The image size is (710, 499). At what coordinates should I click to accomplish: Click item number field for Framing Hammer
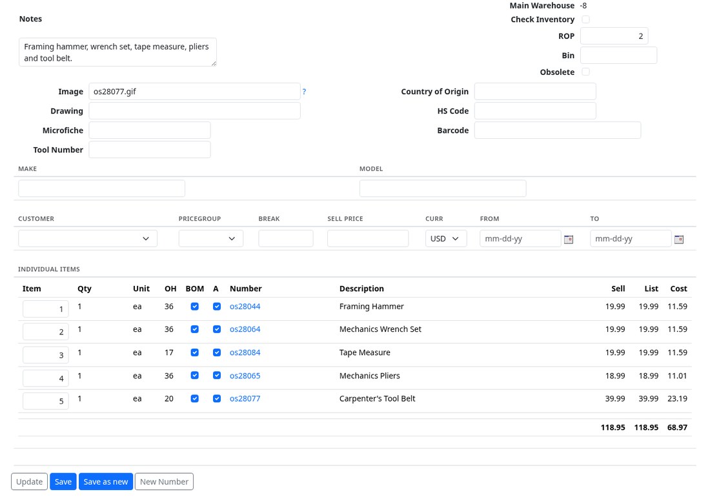[46, 309]
